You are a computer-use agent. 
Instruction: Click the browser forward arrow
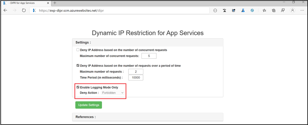(14, 10)
